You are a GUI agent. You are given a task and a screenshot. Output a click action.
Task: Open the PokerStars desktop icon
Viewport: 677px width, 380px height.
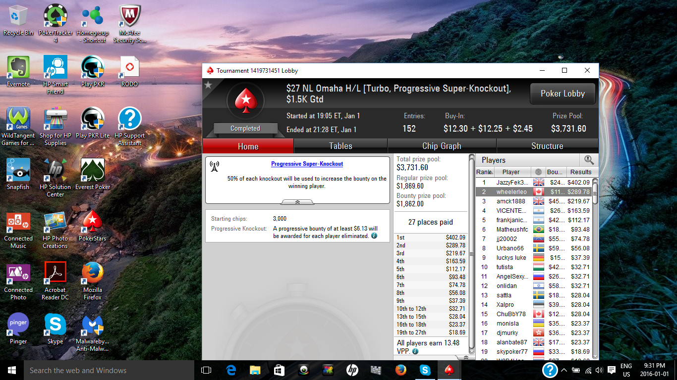click(93, 226)
